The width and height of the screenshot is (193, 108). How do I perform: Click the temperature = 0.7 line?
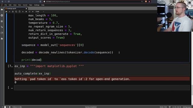(x=44, y=23)
